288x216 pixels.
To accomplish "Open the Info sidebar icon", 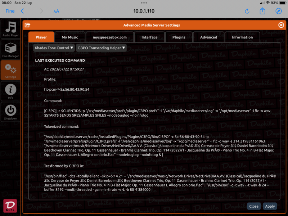I will pyautogui.click(x=10, y=91).
